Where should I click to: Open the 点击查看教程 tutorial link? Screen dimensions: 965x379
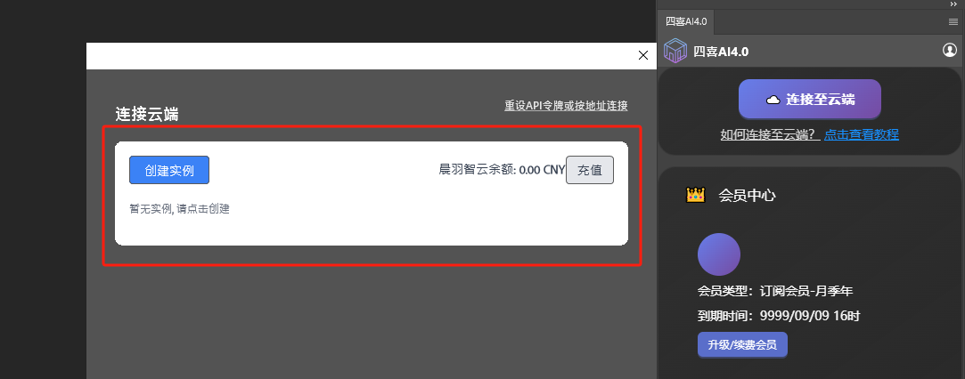(862, 134)
